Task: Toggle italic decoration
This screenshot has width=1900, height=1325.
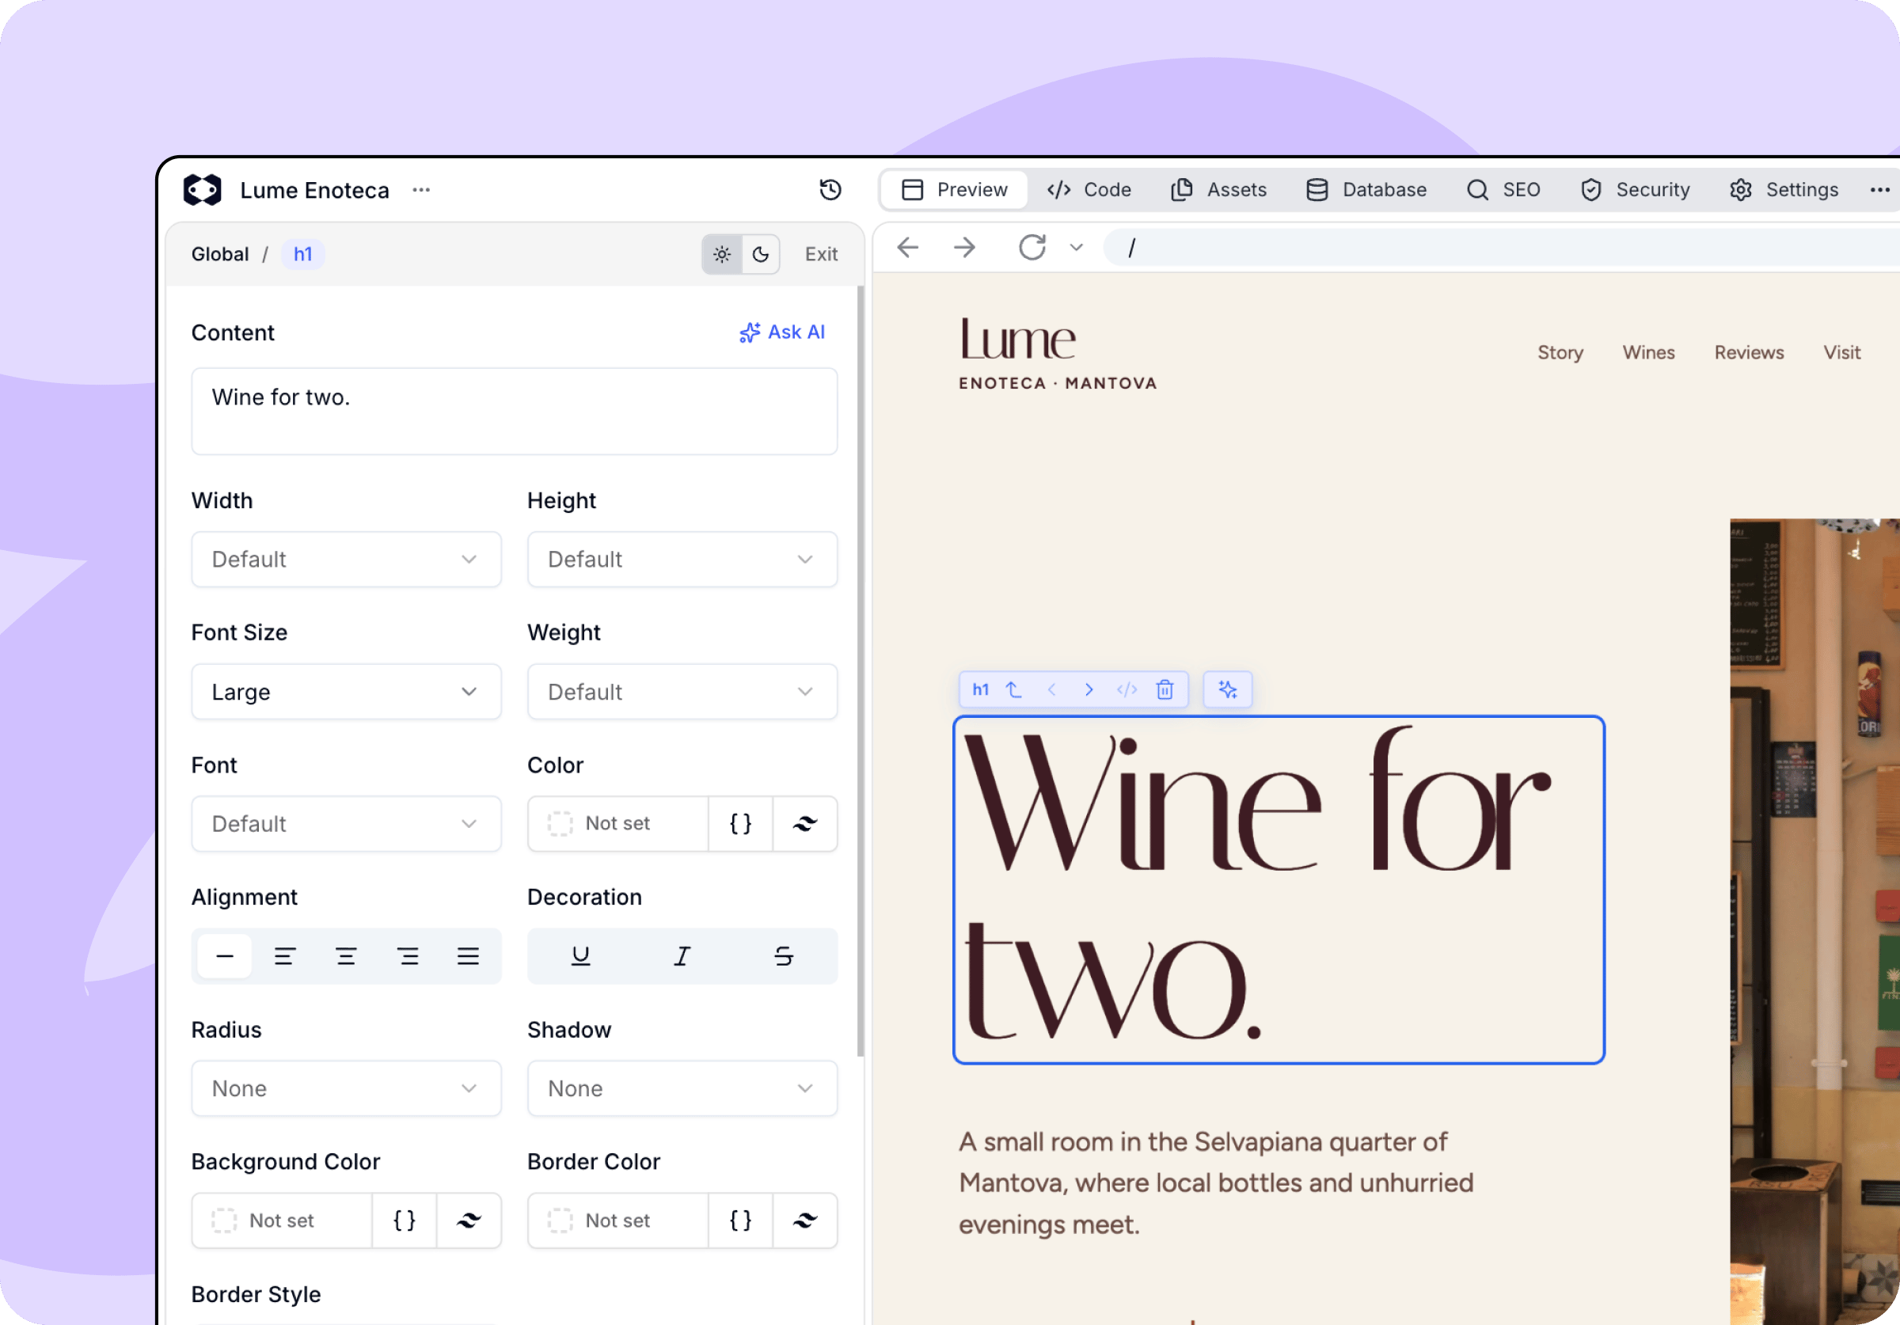Action: pos(682,957)
